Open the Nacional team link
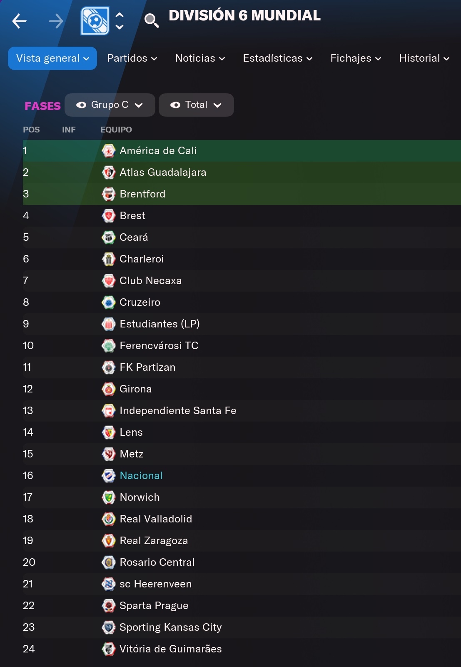 pos(141,476)
